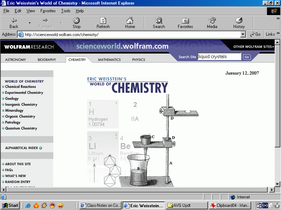Switch to the AVG Updt taskbar window
Screen dimensions: 281x210
tap(187, 205)
